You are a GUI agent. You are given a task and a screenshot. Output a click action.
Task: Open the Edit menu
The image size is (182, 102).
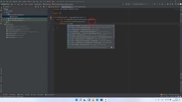click(7, 1)
